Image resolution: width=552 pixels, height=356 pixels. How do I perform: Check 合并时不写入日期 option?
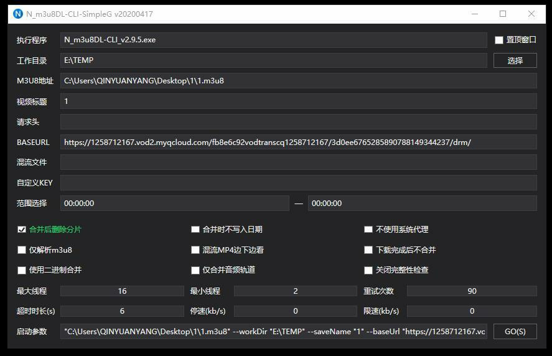(x=195, y=230)
